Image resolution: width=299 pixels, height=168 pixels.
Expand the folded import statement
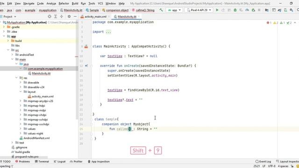pos(108,32)
